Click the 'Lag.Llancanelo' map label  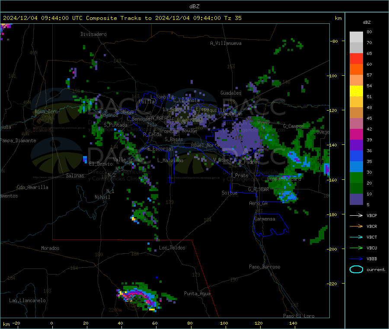coord(28,300)
